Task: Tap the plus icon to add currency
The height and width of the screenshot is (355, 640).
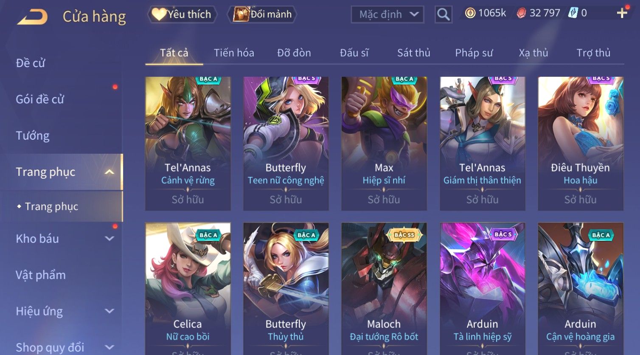Action: (x=622, y=13)
